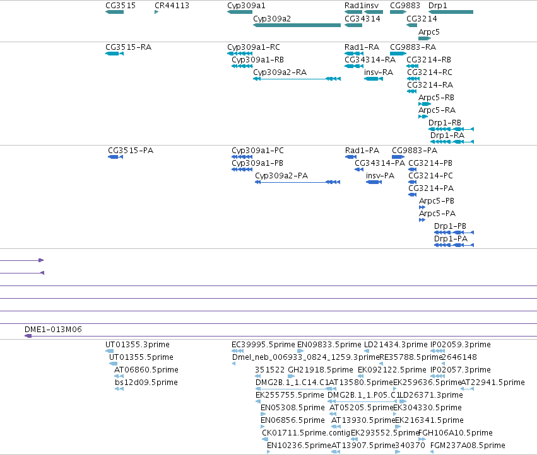Open the Cyp309a1 gene label

(246, 6)
